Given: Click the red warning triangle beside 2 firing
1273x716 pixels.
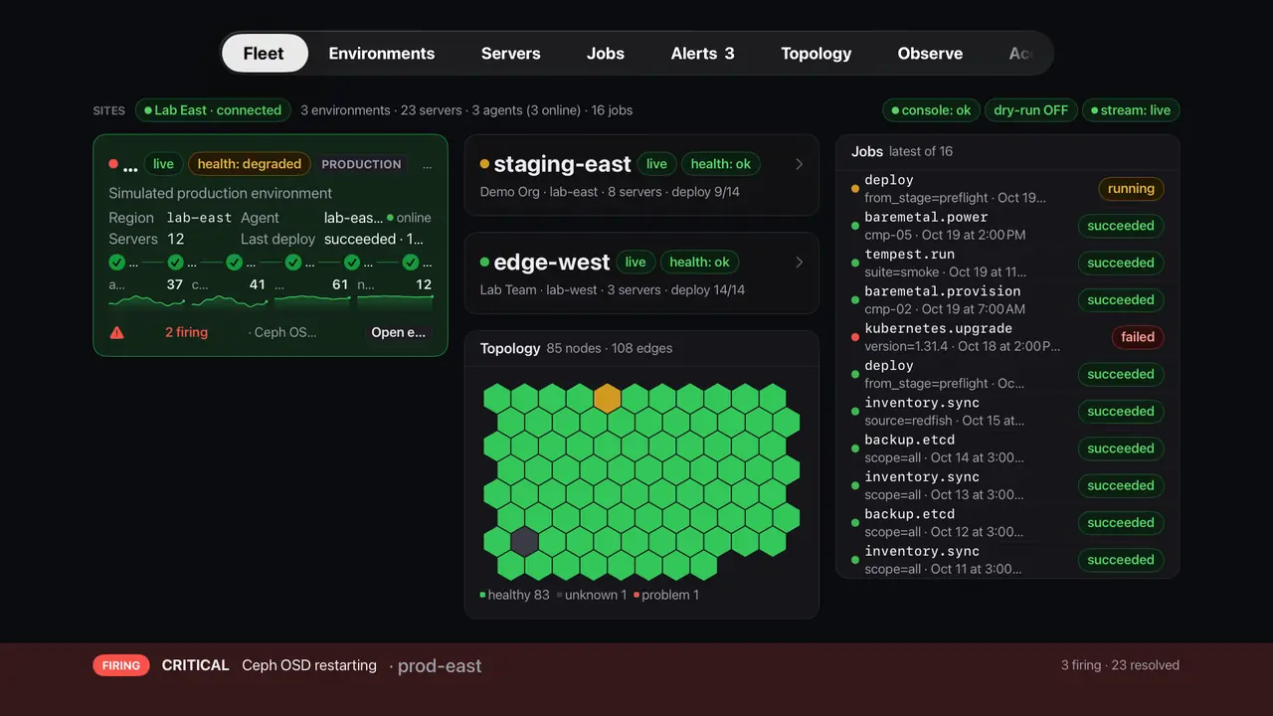Looking at the screenshot, I should pos(116,332).
